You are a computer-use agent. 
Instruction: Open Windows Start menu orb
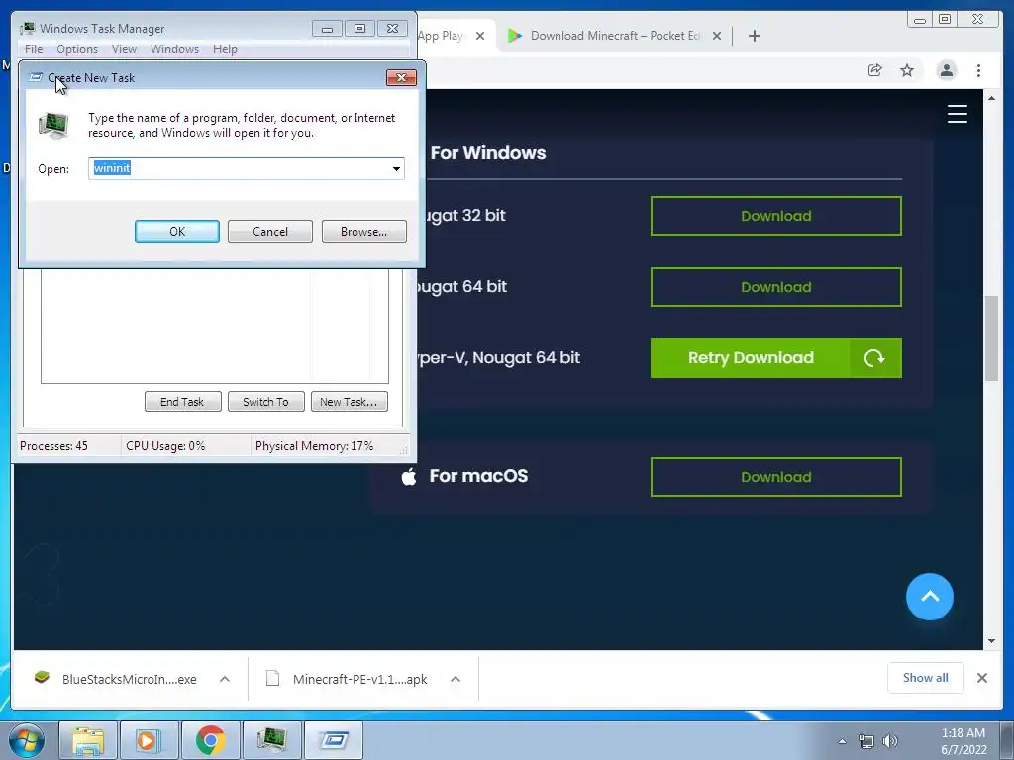(x=27, y=740)
